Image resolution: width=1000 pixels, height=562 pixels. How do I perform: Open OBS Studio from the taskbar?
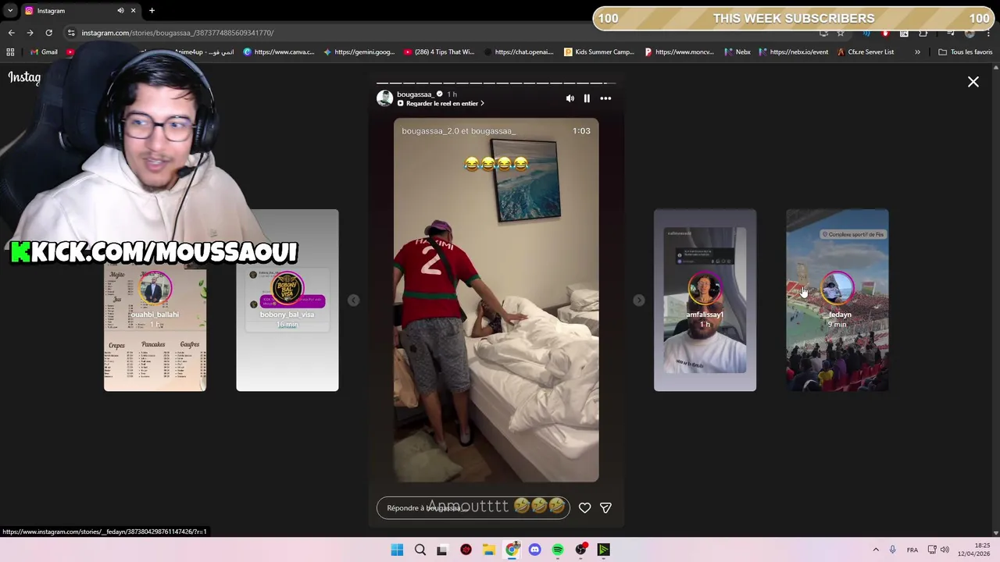pyautogui.click(x=580, y=550)
